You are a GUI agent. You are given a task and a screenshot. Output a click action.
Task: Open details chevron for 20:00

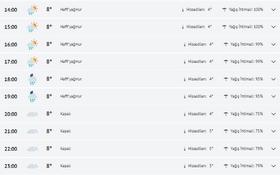click(273, 114)
